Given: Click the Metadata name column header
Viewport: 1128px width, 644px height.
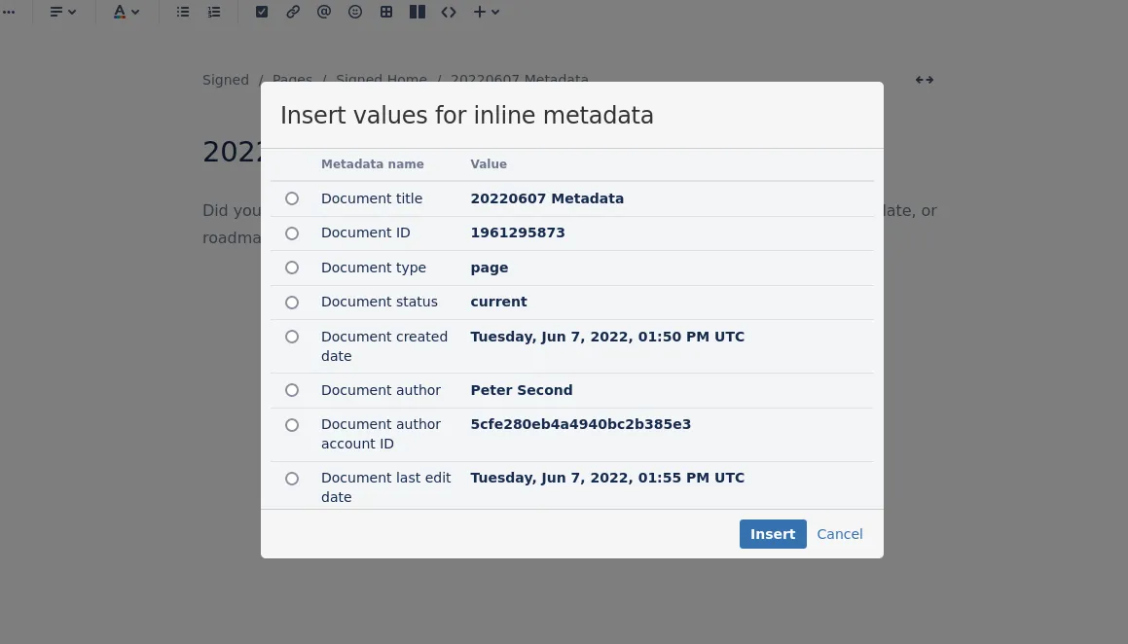Looking at the screenshot, I should click(372, 163).
